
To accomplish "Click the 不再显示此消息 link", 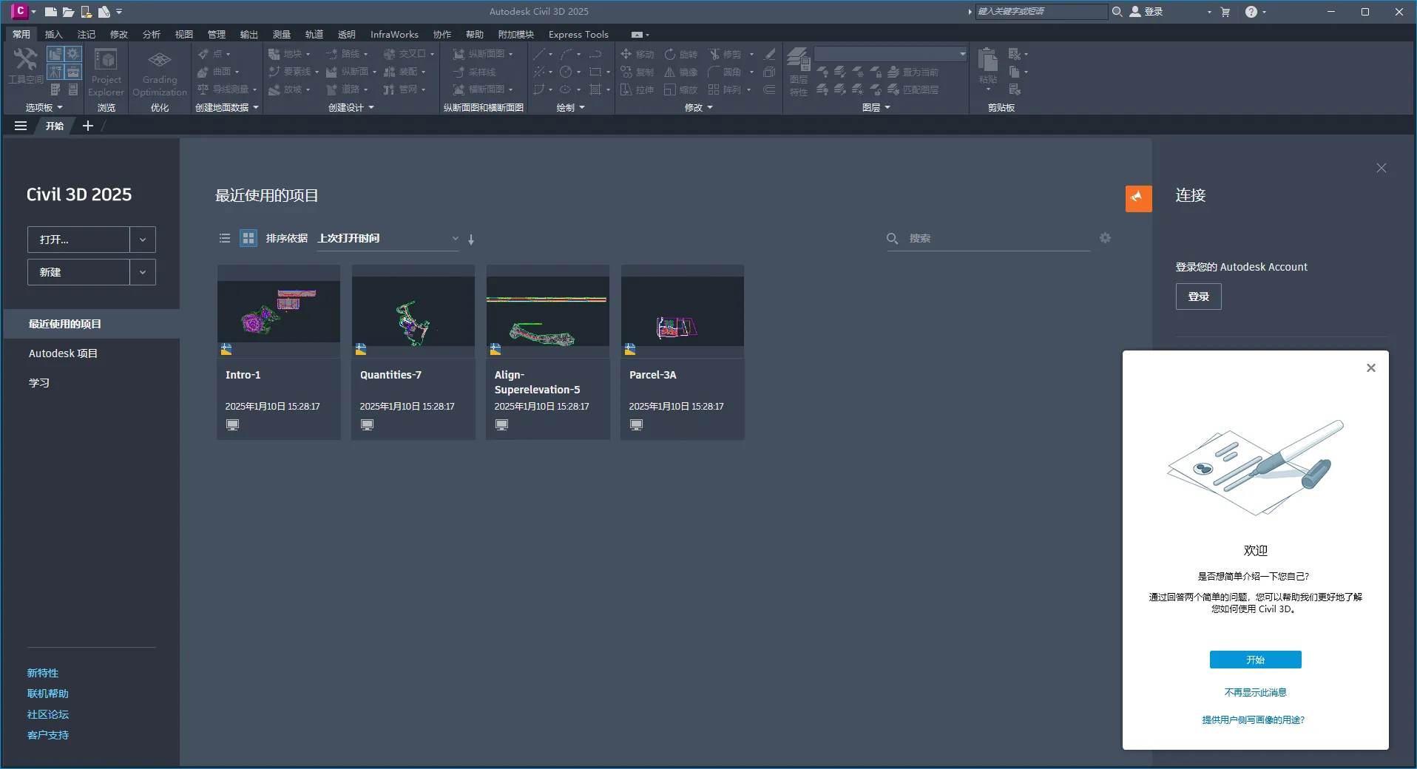I will pyautogui.click(x=1255, y=693).
